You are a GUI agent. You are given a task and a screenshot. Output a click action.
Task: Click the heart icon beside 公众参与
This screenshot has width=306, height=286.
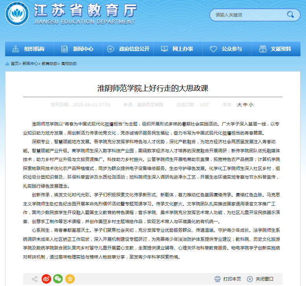[x=213, y=49]
